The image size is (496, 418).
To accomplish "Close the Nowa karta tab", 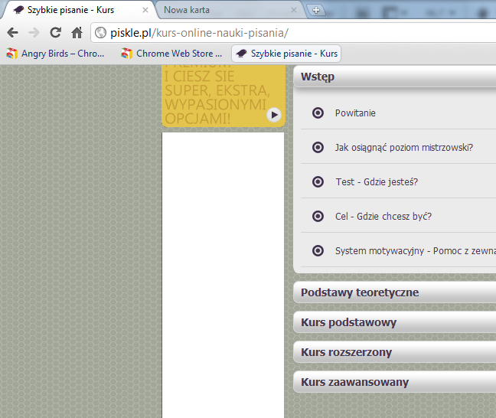I will [294, 10].
